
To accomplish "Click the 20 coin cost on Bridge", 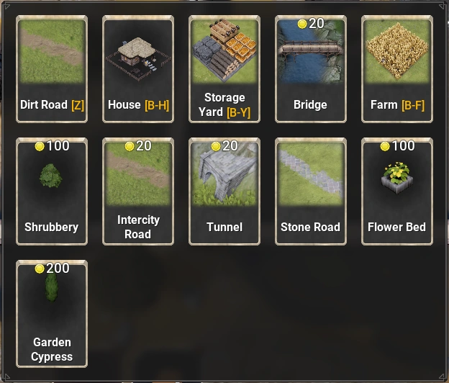I will (311, 24).
